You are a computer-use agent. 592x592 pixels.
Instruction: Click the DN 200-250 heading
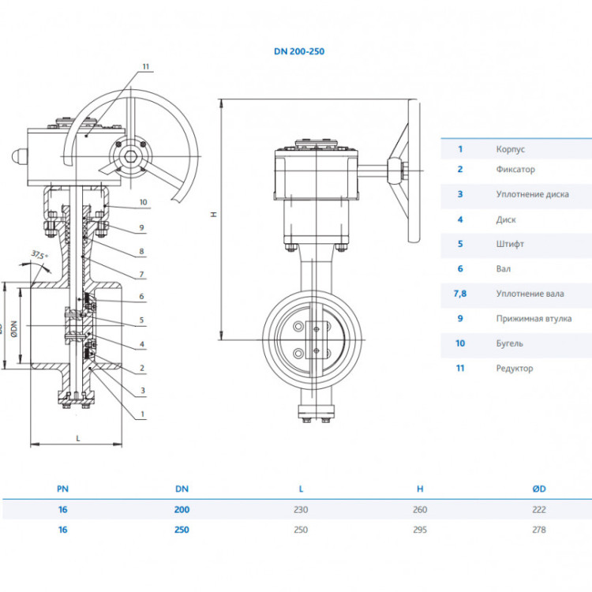pyautogui.click(x=299, y=51)
